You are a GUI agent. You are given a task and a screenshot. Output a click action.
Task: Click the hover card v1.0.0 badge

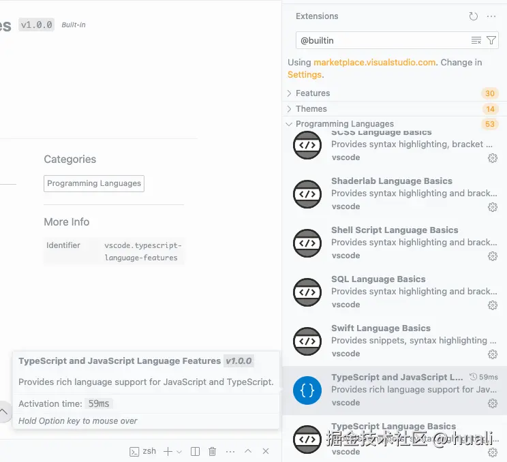coord(239,360)
